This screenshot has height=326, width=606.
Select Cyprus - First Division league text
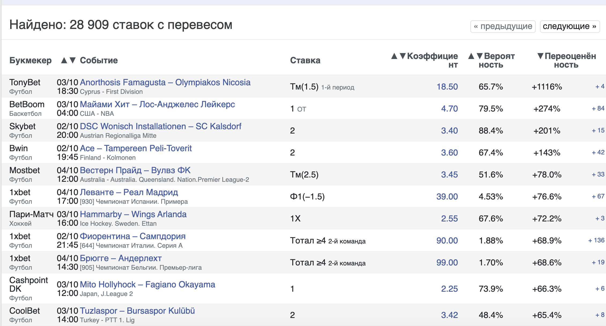click(x=111, y=92)
